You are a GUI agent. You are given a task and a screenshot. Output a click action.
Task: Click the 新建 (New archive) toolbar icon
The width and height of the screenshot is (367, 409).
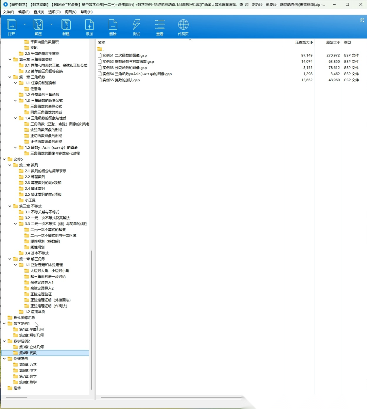[66, 27]
